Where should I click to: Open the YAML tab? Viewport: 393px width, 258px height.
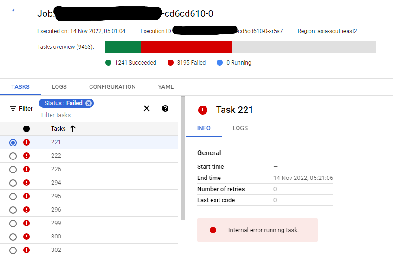(x=166, y=87)
